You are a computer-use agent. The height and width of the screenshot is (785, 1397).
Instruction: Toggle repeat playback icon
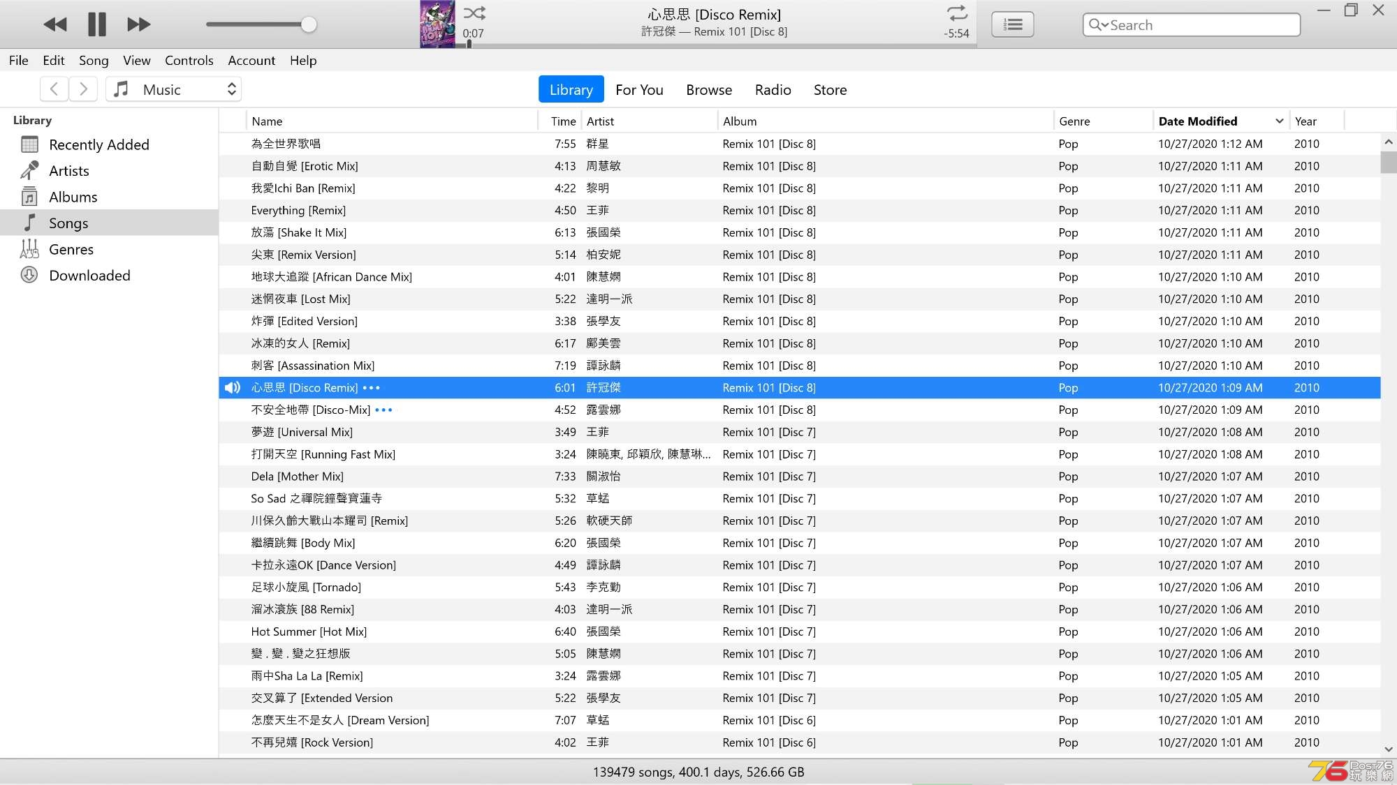[957, 13]
